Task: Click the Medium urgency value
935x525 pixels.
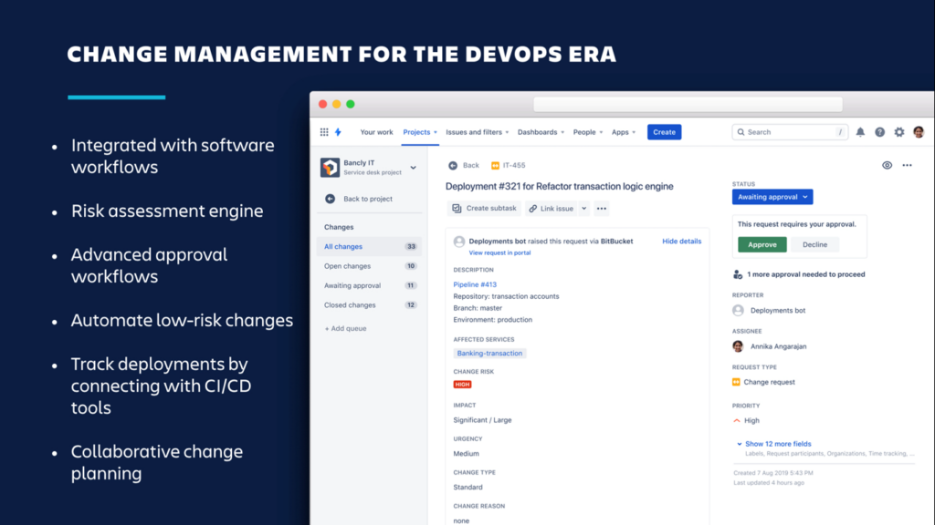Action: tap(467, 454)
